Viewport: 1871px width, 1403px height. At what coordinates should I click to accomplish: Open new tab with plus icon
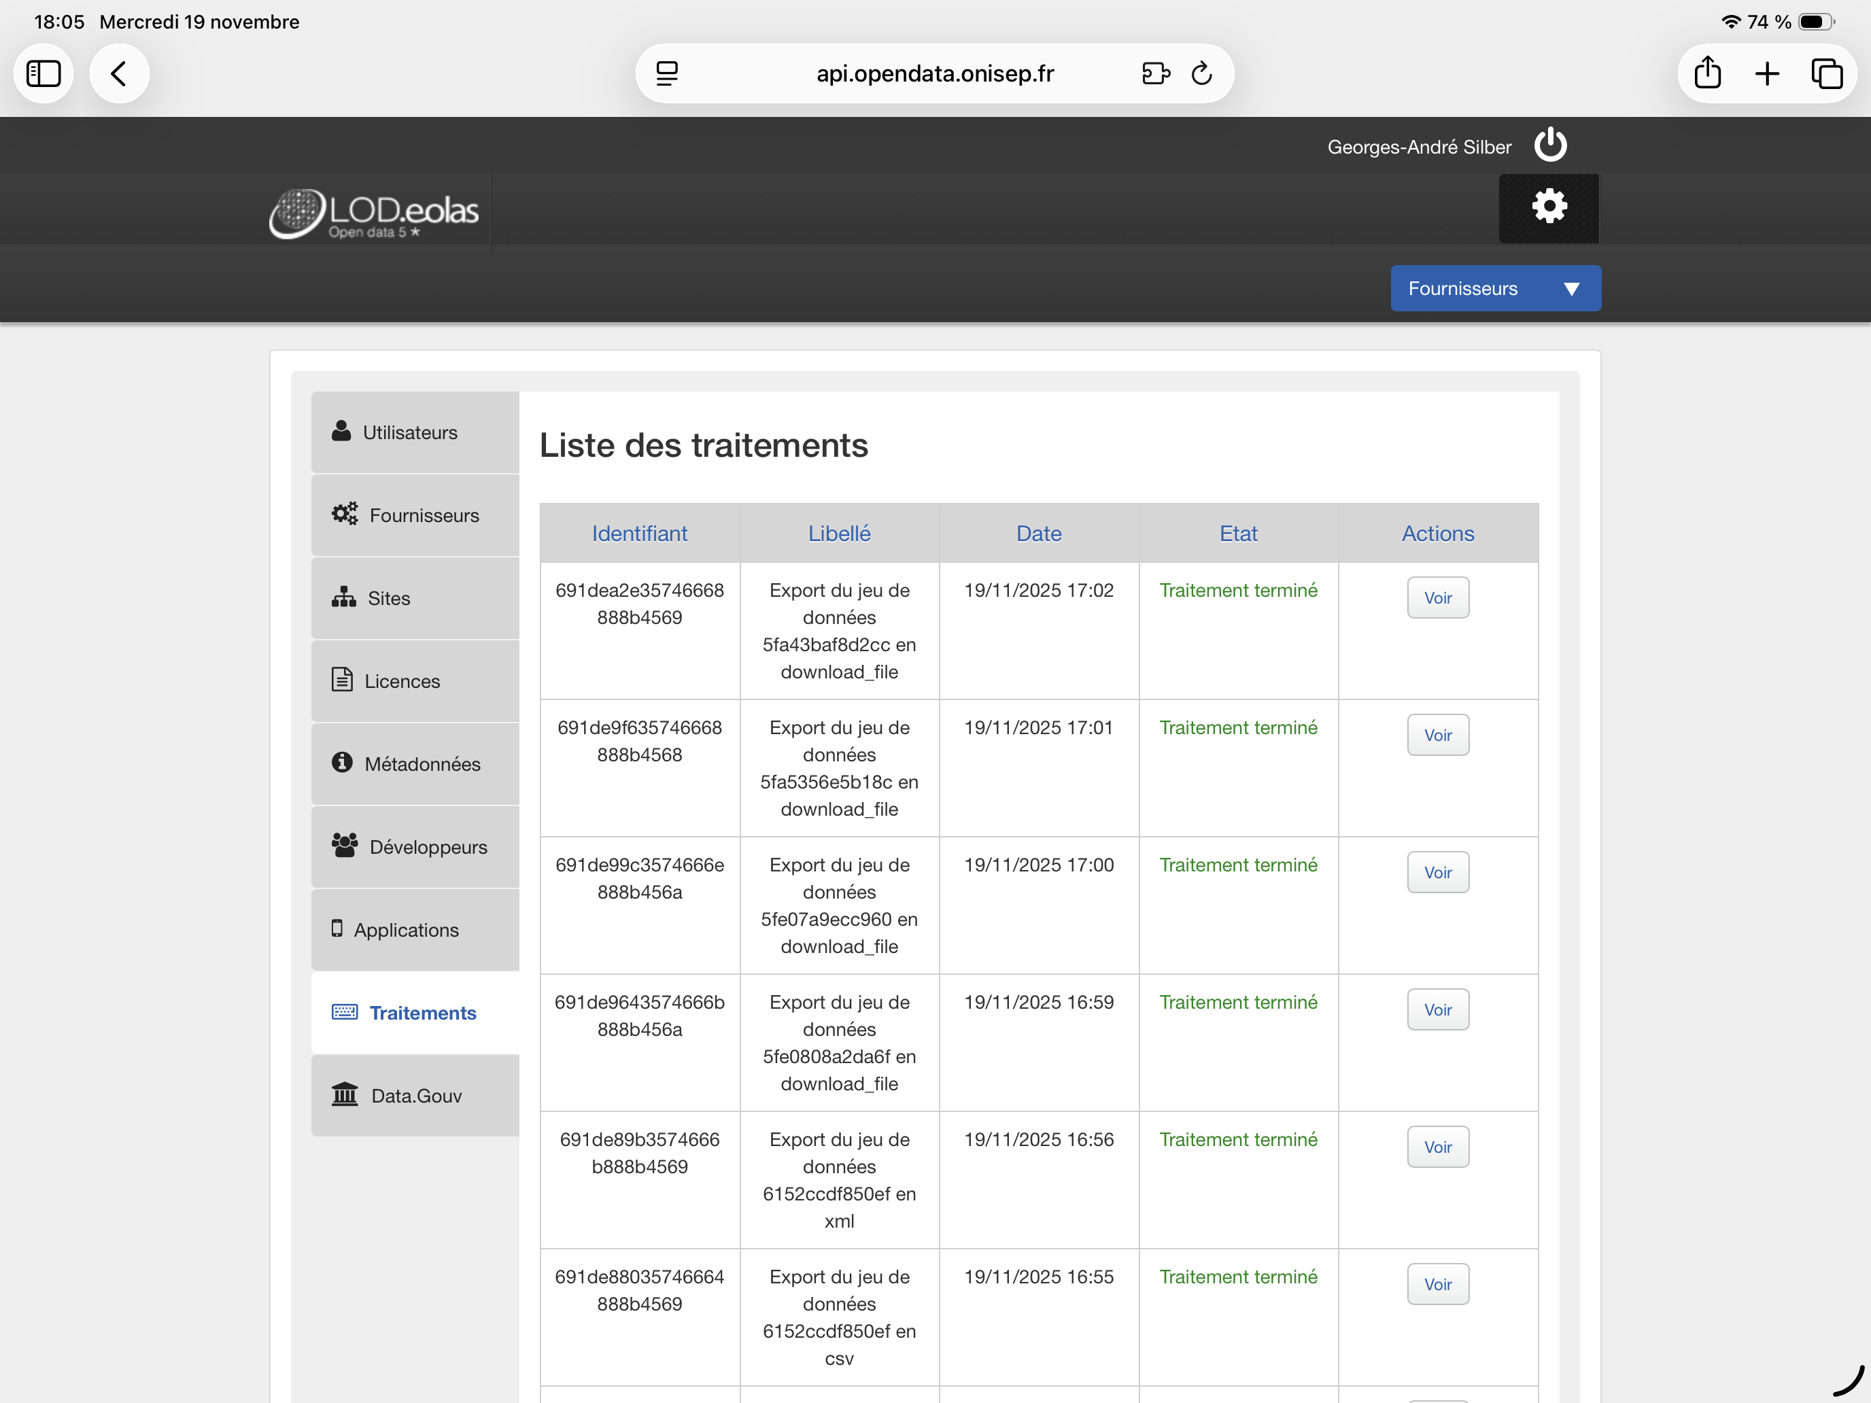(x=1767, y=73)
